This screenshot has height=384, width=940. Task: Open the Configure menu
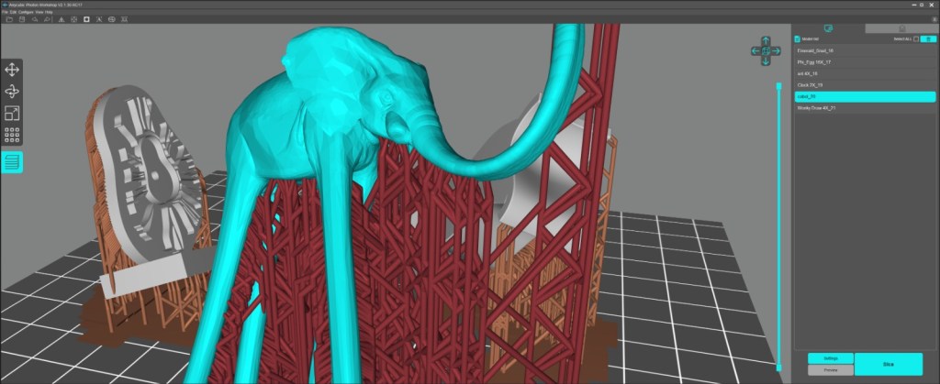(25, 11)
